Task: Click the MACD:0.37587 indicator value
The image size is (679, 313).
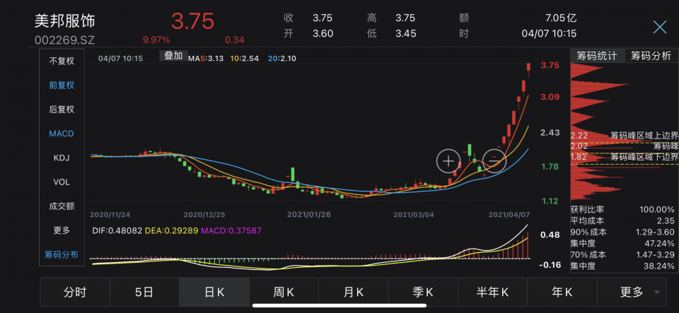Action: tap(231, 230)
